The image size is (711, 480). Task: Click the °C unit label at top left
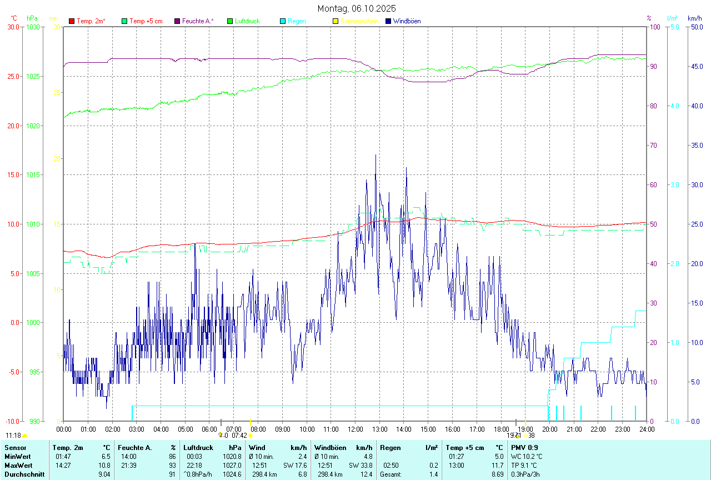[x=13, y=18]
